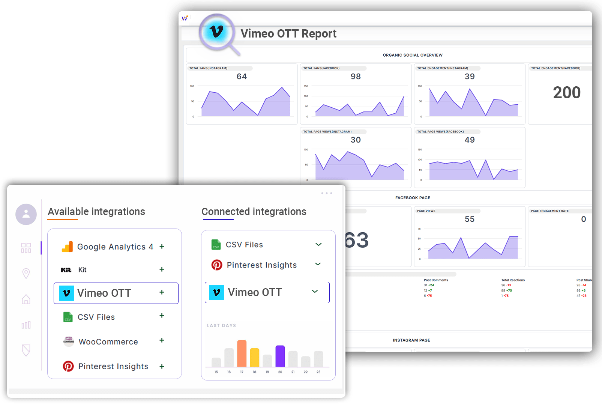Select the purple bar for day 20
Viewport: 602px width, 406px height.
(280, 356)
